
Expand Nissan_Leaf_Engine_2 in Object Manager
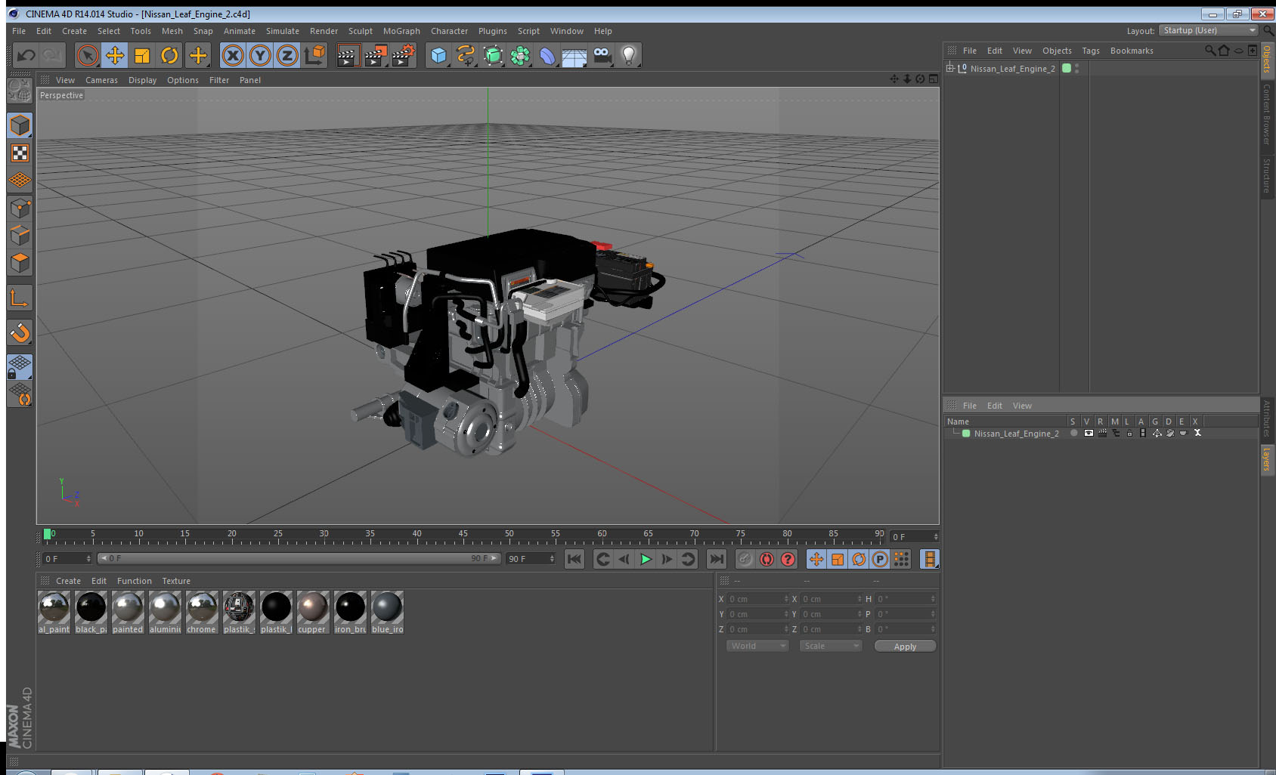click(x=950, y=68)
